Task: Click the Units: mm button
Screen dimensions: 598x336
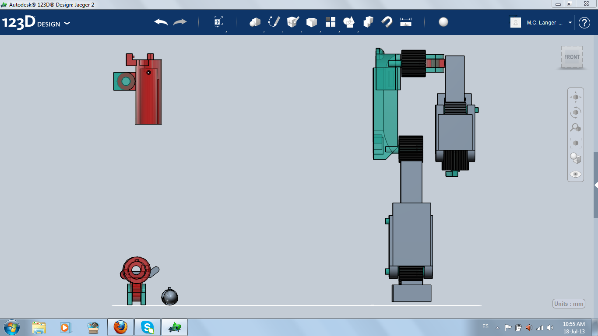Action: click(x=569, y=304)
